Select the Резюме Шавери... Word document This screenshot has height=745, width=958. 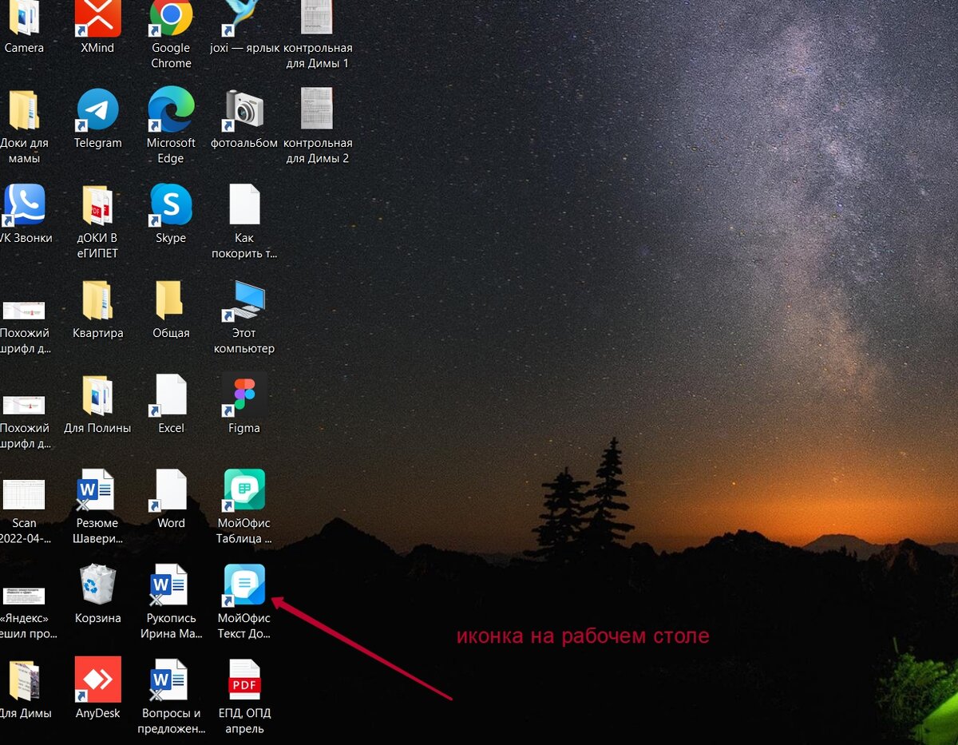97,490
